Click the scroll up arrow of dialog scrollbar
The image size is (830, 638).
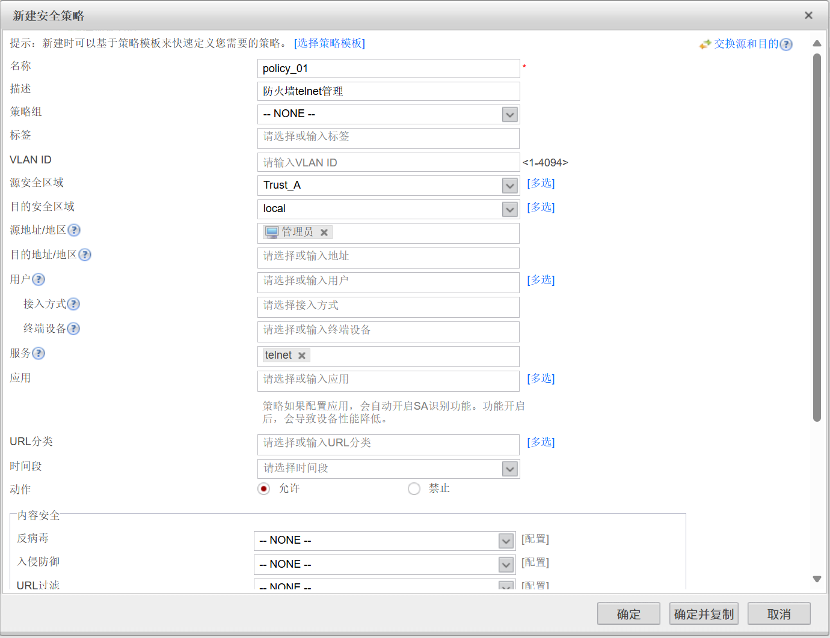(x=817, y=43)
